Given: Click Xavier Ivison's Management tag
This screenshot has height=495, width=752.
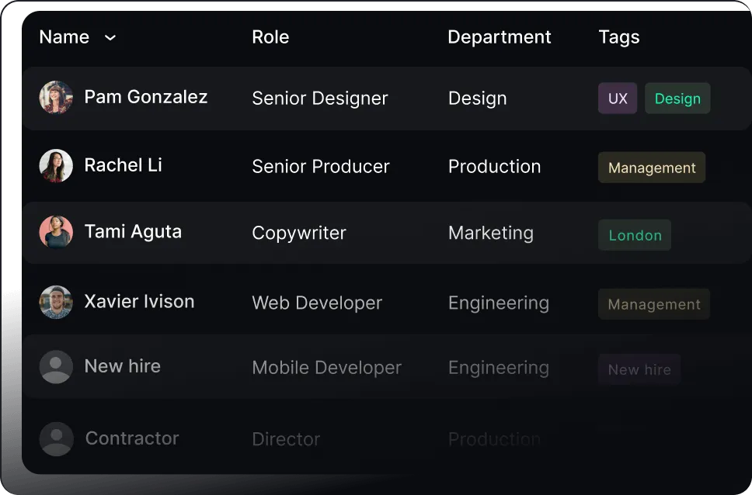Looking at the screenshot, I should click(x=654, y=304).
